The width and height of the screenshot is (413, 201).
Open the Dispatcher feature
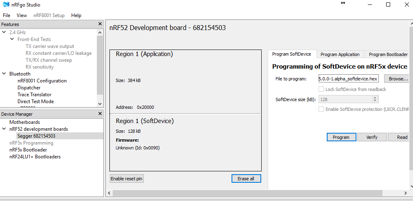(29, 87)
